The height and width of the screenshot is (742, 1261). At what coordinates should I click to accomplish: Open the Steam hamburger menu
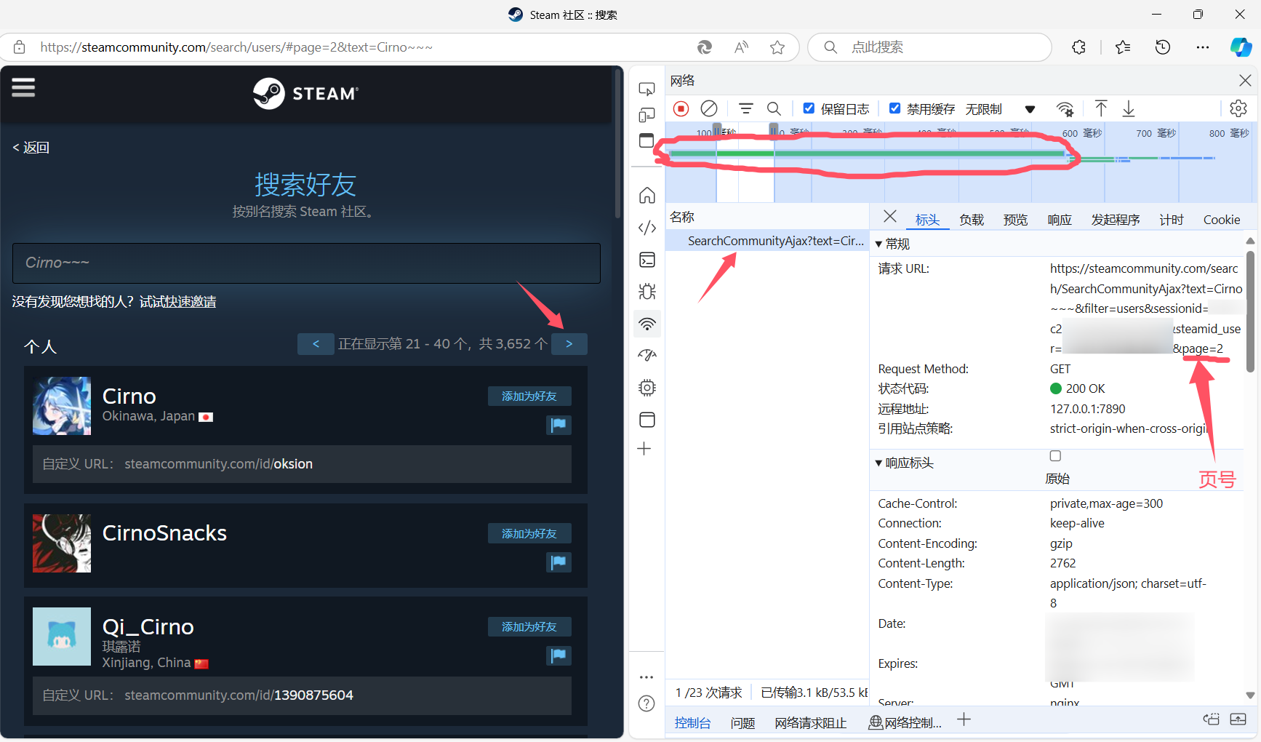point(23,88)
